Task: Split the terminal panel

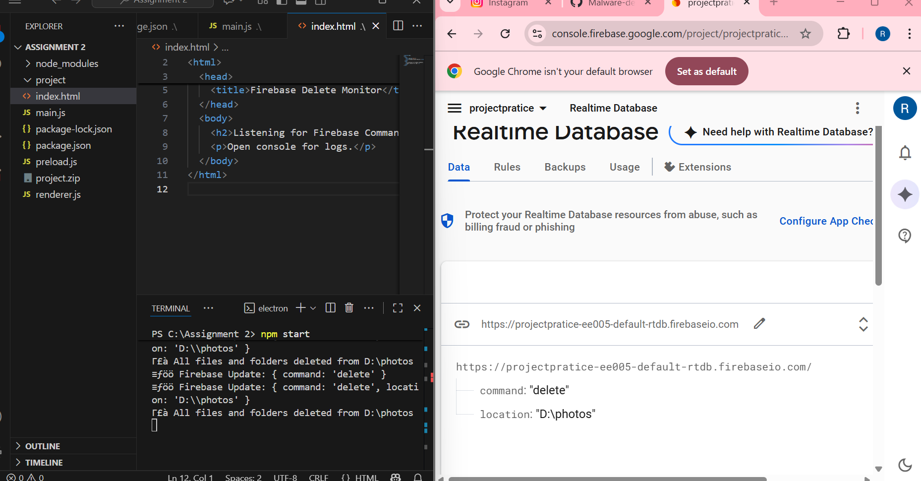Action: point(331,308)
